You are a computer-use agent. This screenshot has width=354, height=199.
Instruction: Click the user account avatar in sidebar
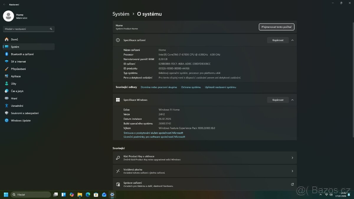click(9, 16)
